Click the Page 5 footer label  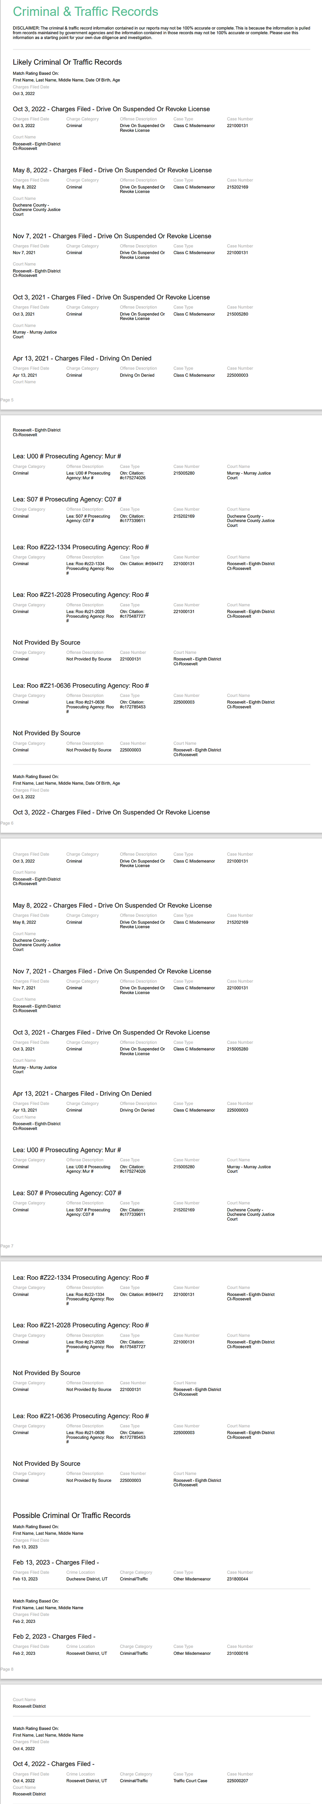pos(7,400)
